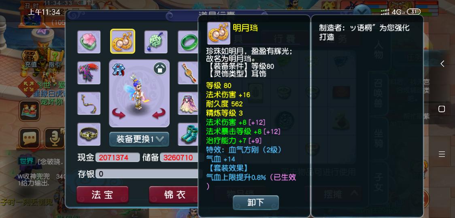This screenshot has height=218, width=455.
Task: Select the pink dress armor slot
Action: pyautogui.click(x=188, y=103)
